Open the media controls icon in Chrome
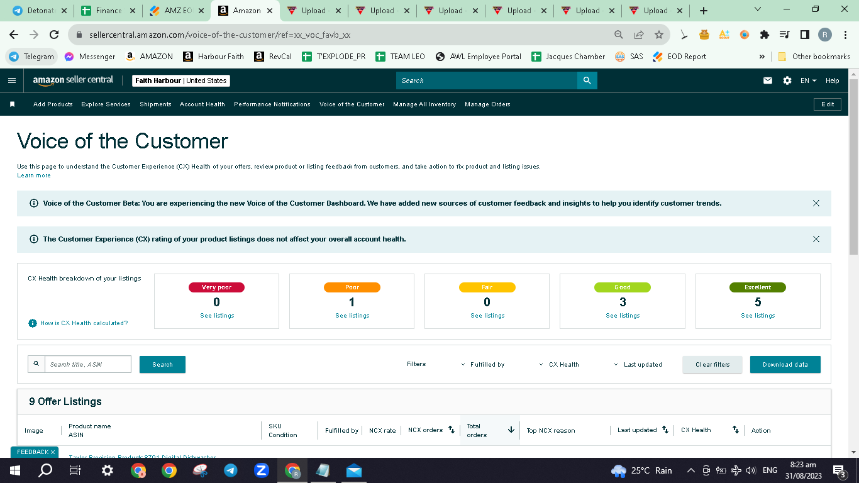The width and height of the screenshot is (859, 483). tap(784, 35)
